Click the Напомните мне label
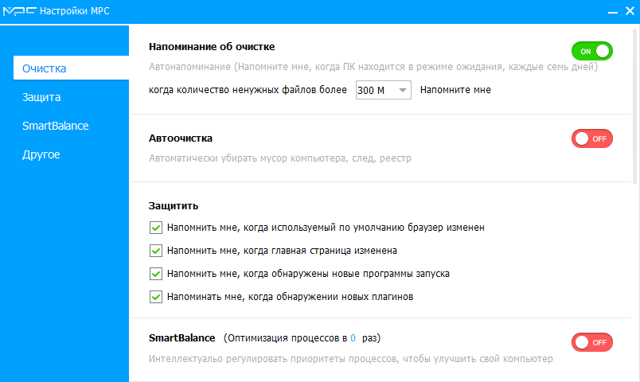Screen dimensions: 640x382 coord(455,90)
